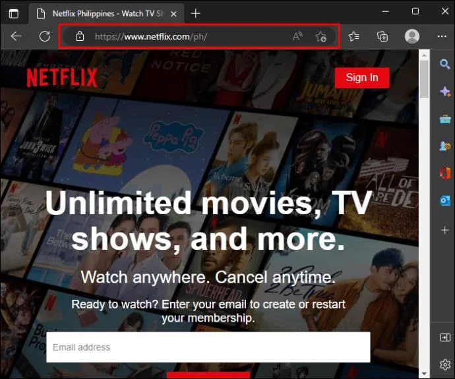Select the netflix.com address bar URL
The image size is (455, 379).
coord(151,37)
